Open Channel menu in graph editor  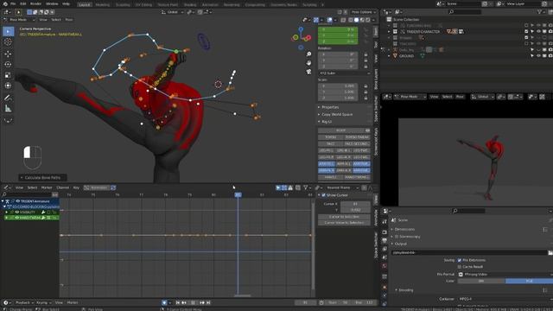pos(63,188)
